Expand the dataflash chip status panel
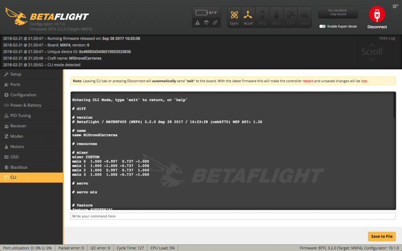402x251 pixels. point(338,13)
